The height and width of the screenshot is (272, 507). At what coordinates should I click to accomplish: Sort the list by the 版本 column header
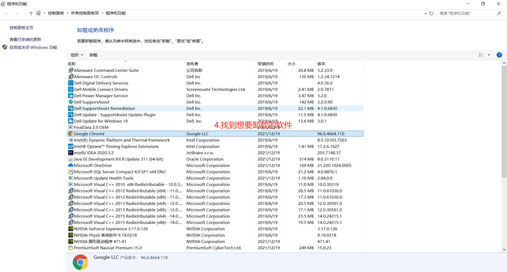[339, 64]
